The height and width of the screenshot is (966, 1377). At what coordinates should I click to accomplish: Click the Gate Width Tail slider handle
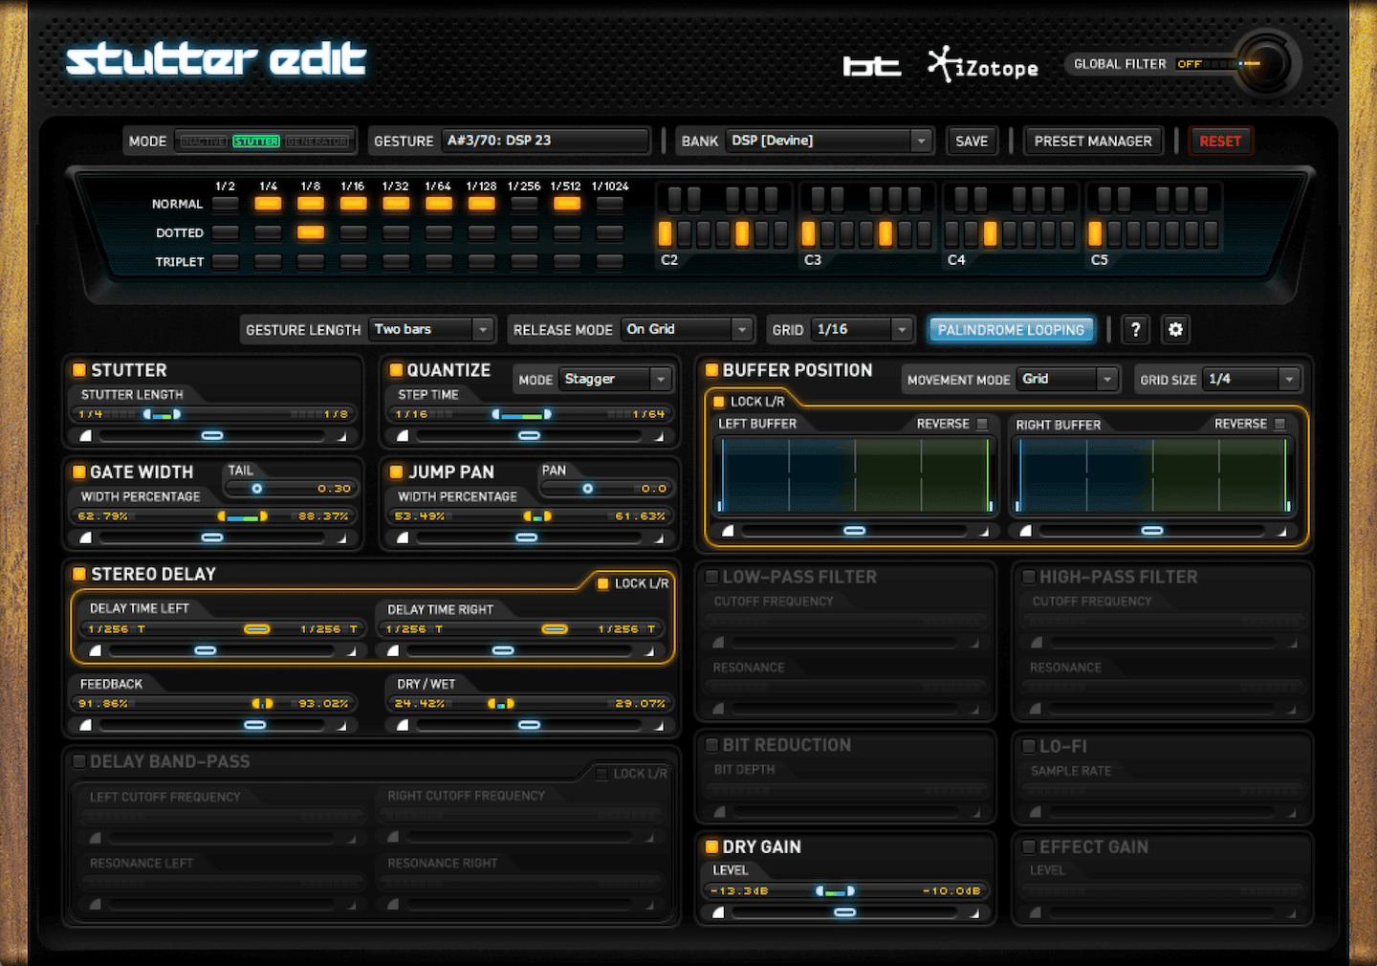[x=257, y=489]
